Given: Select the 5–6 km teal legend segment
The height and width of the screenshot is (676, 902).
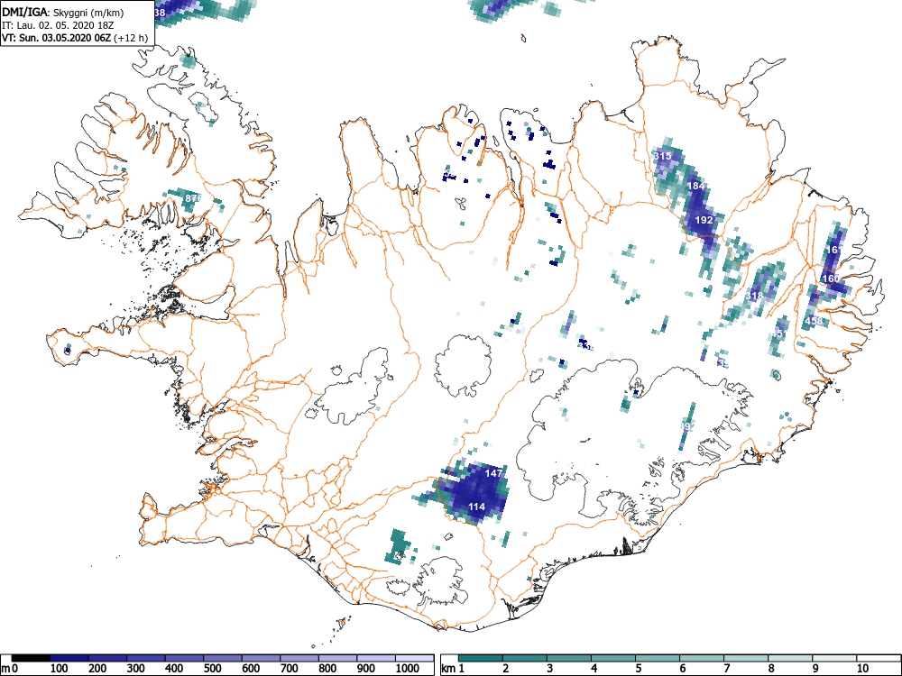Looking at the screenshot, I should tap(658, 658).
